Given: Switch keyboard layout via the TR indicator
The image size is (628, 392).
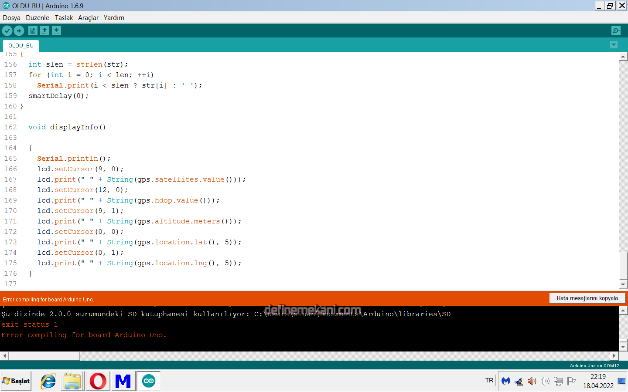Looking at the screenshot, I should tap(488, 380).
